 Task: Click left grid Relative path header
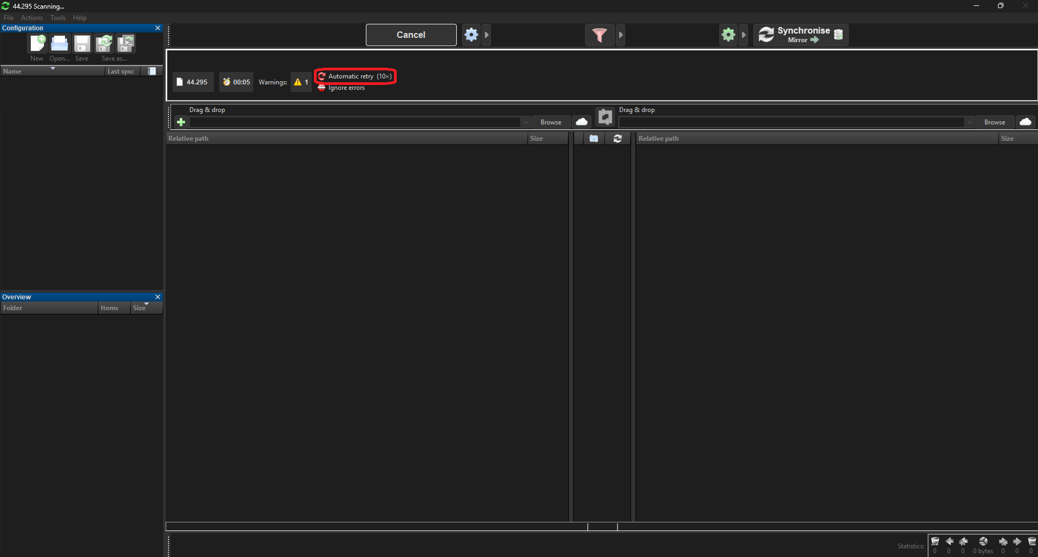[346, 139]
